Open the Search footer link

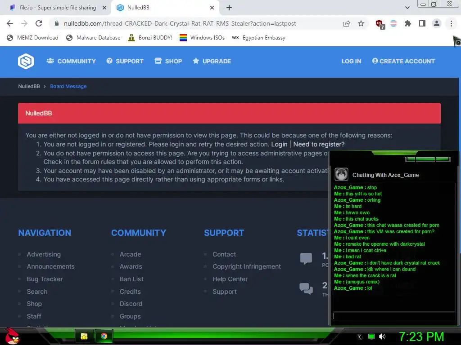[37, 292]
